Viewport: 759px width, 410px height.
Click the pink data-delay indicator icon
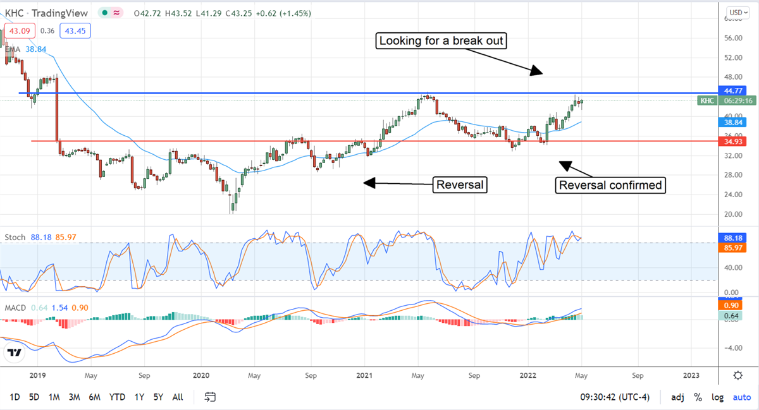pos(117,13)
